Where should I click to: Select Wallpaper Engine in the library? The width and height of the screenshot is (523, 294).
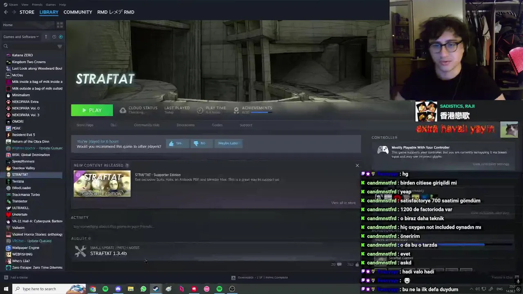(25, 248)
